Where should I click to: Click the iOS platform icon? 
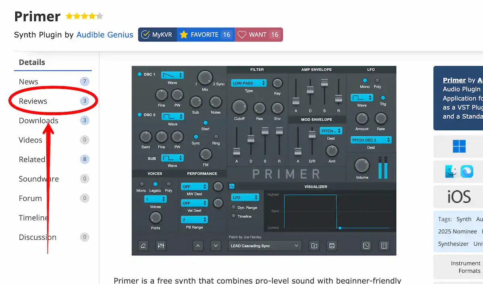[459, 197]
